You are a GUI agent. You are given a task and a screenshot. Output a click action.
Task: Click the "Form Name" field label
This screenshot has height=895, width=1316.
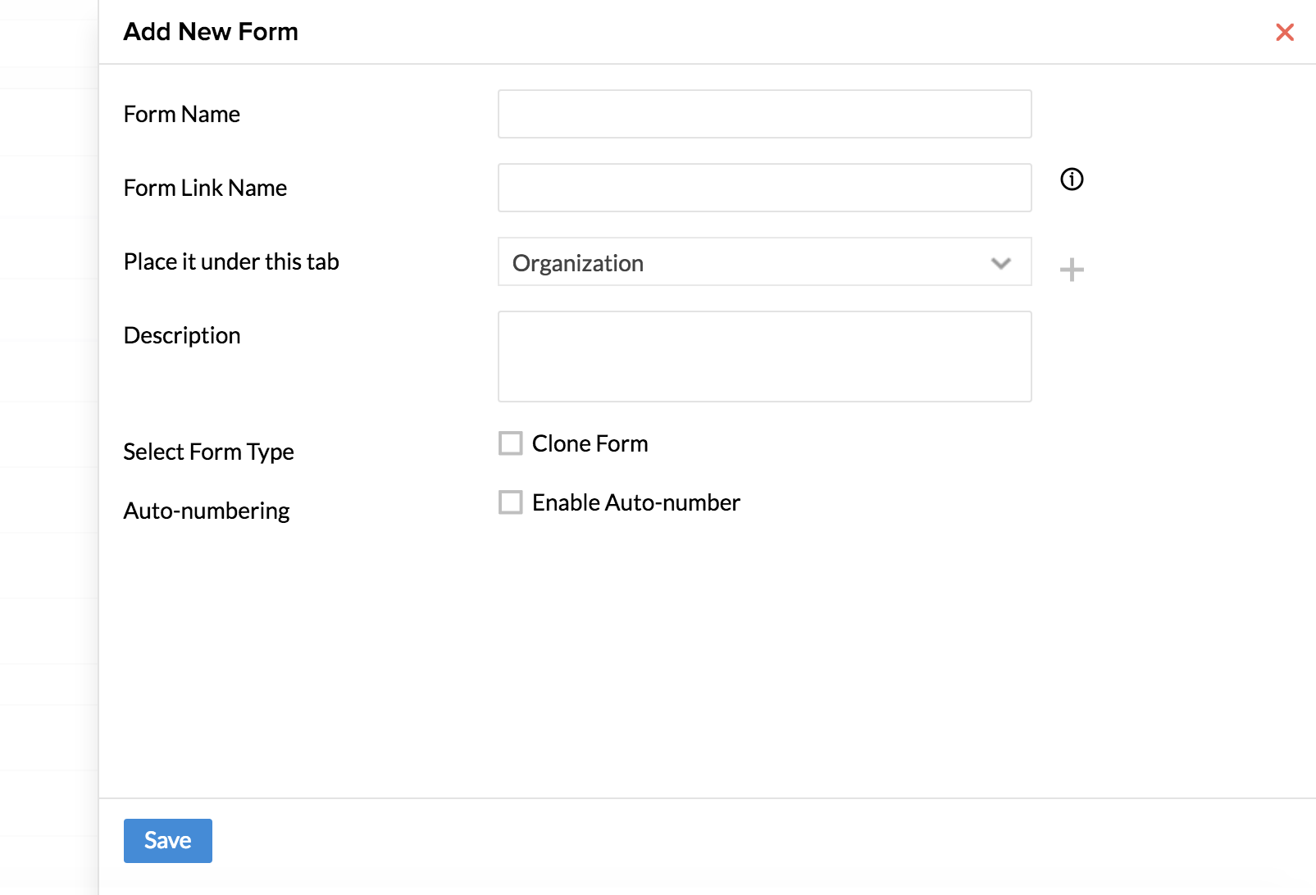tap(182, 114)
